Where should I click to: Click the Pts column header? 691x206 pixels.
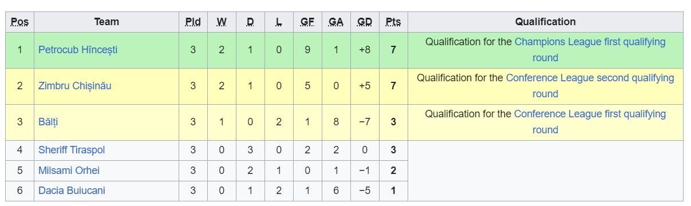pyautogui.click(x=393, y=22)
